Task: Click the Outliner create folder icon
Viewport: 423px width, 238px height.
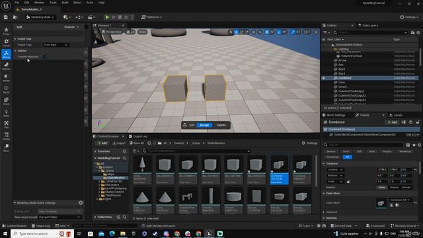Action: (412, 32)
